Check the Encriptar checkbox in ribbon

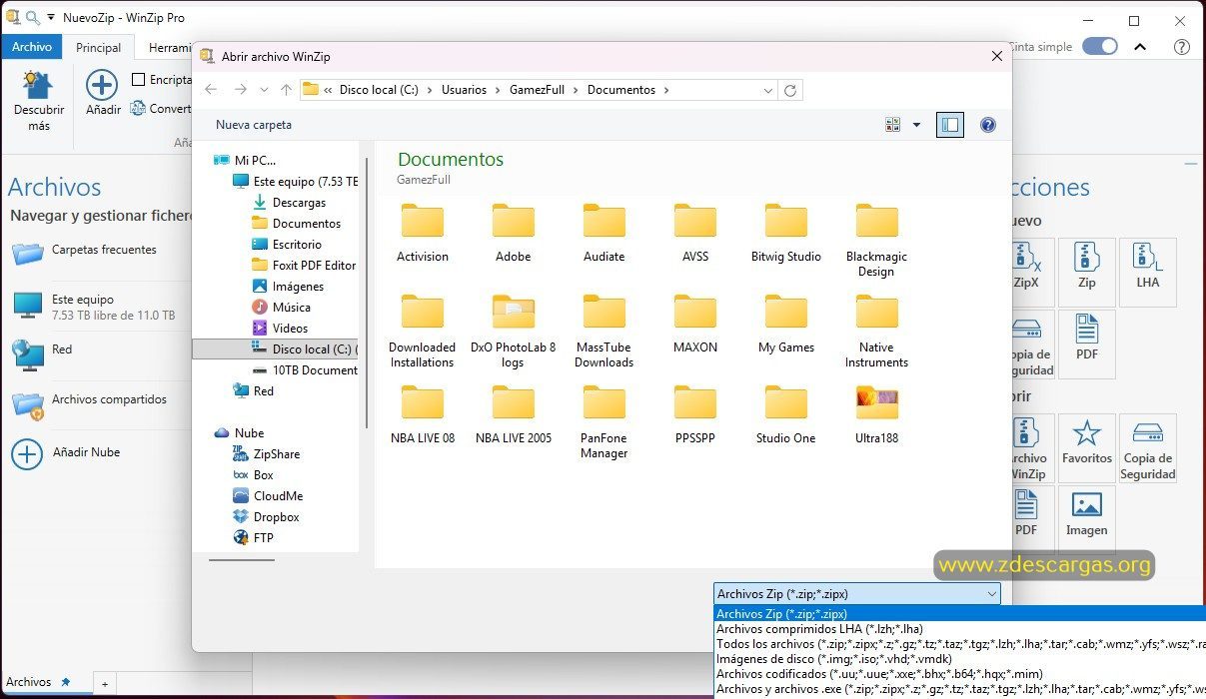139,80
